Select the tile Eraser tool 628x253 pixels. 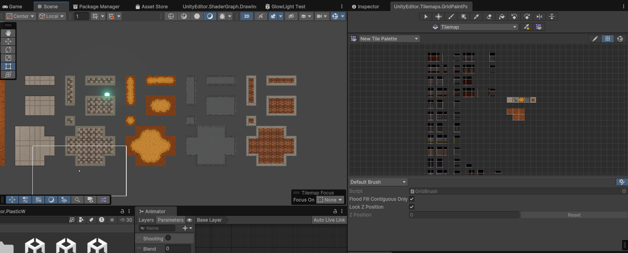pyautogui.click(x=489, y=17)
